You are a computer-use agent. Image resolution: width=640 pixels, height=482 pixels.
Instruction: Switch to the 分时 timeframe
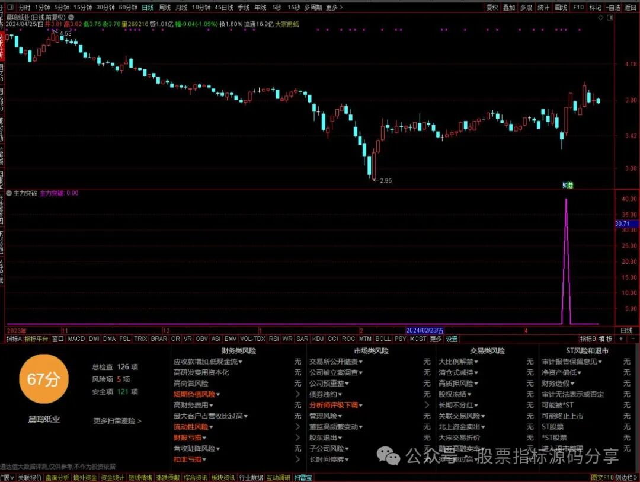tap(24, 7)
